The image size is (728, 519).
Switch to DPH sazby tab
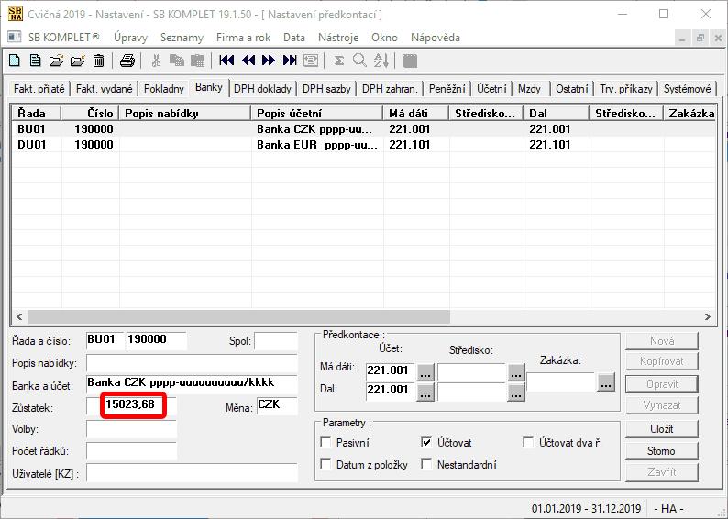pos(326,89)
